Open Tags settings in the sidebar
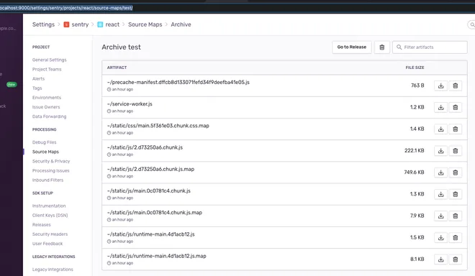 point(37,88)
